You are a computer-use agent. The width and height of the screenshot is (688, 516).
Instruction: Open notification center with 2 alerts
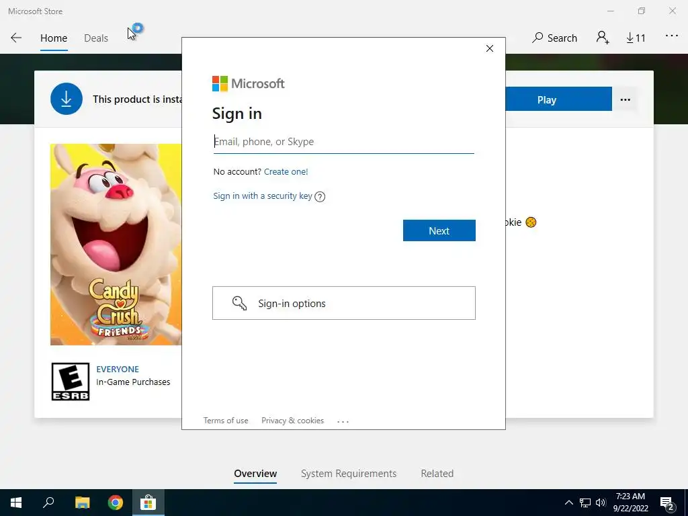point(667,503)
